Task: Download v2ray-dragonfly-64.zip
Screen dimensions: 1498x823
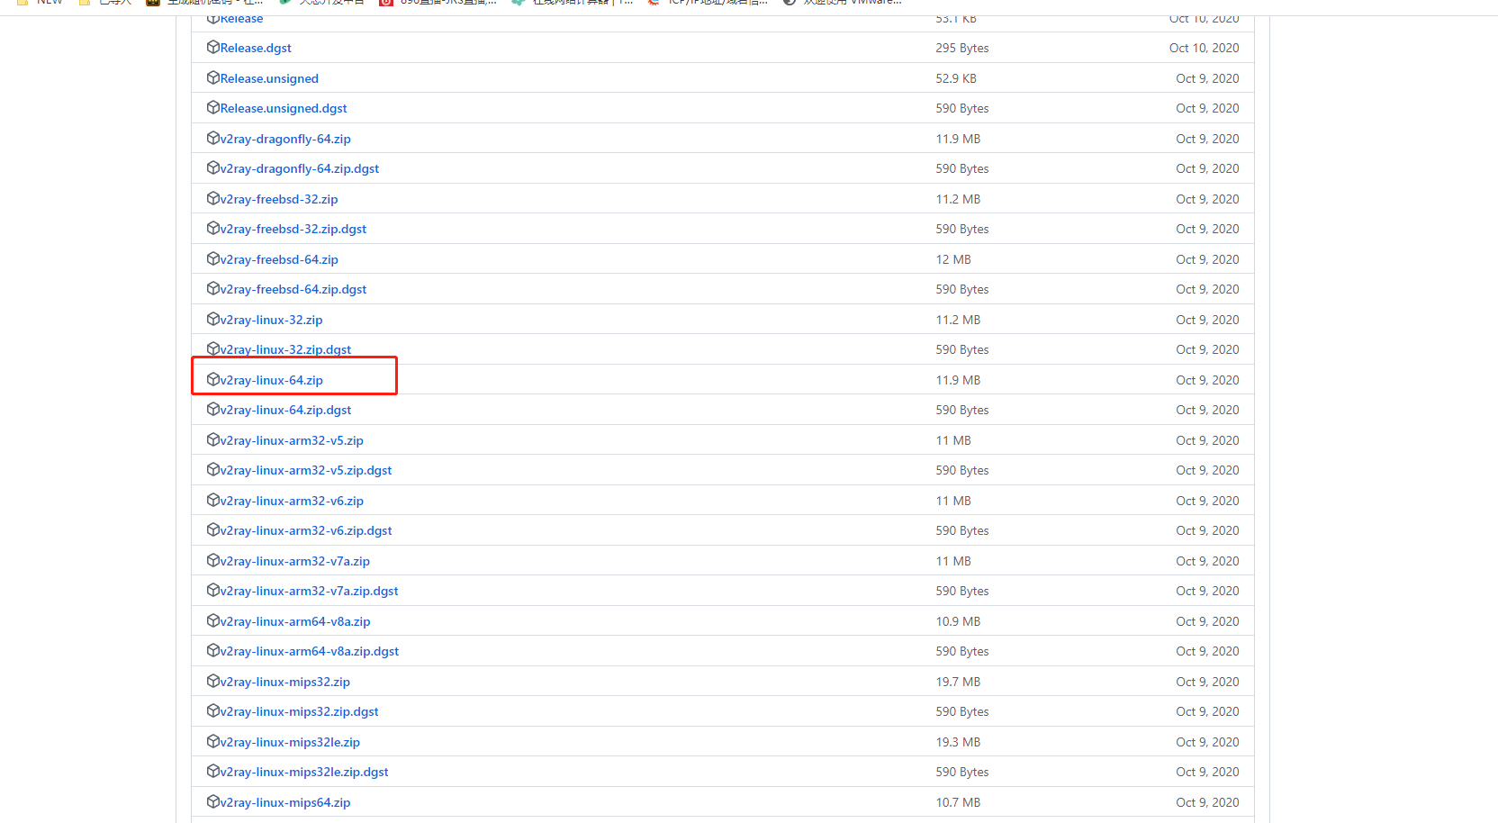Action: tap(285, 139)
